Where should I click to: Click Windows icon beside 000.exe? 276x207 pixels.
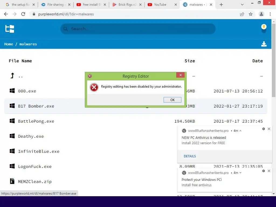[x=12, y=91]
